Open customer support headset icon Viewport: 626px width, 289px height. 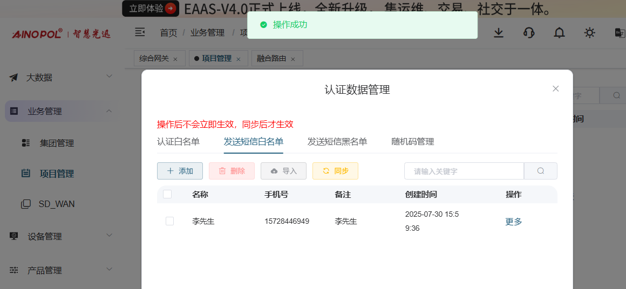[x=529, y=33]
